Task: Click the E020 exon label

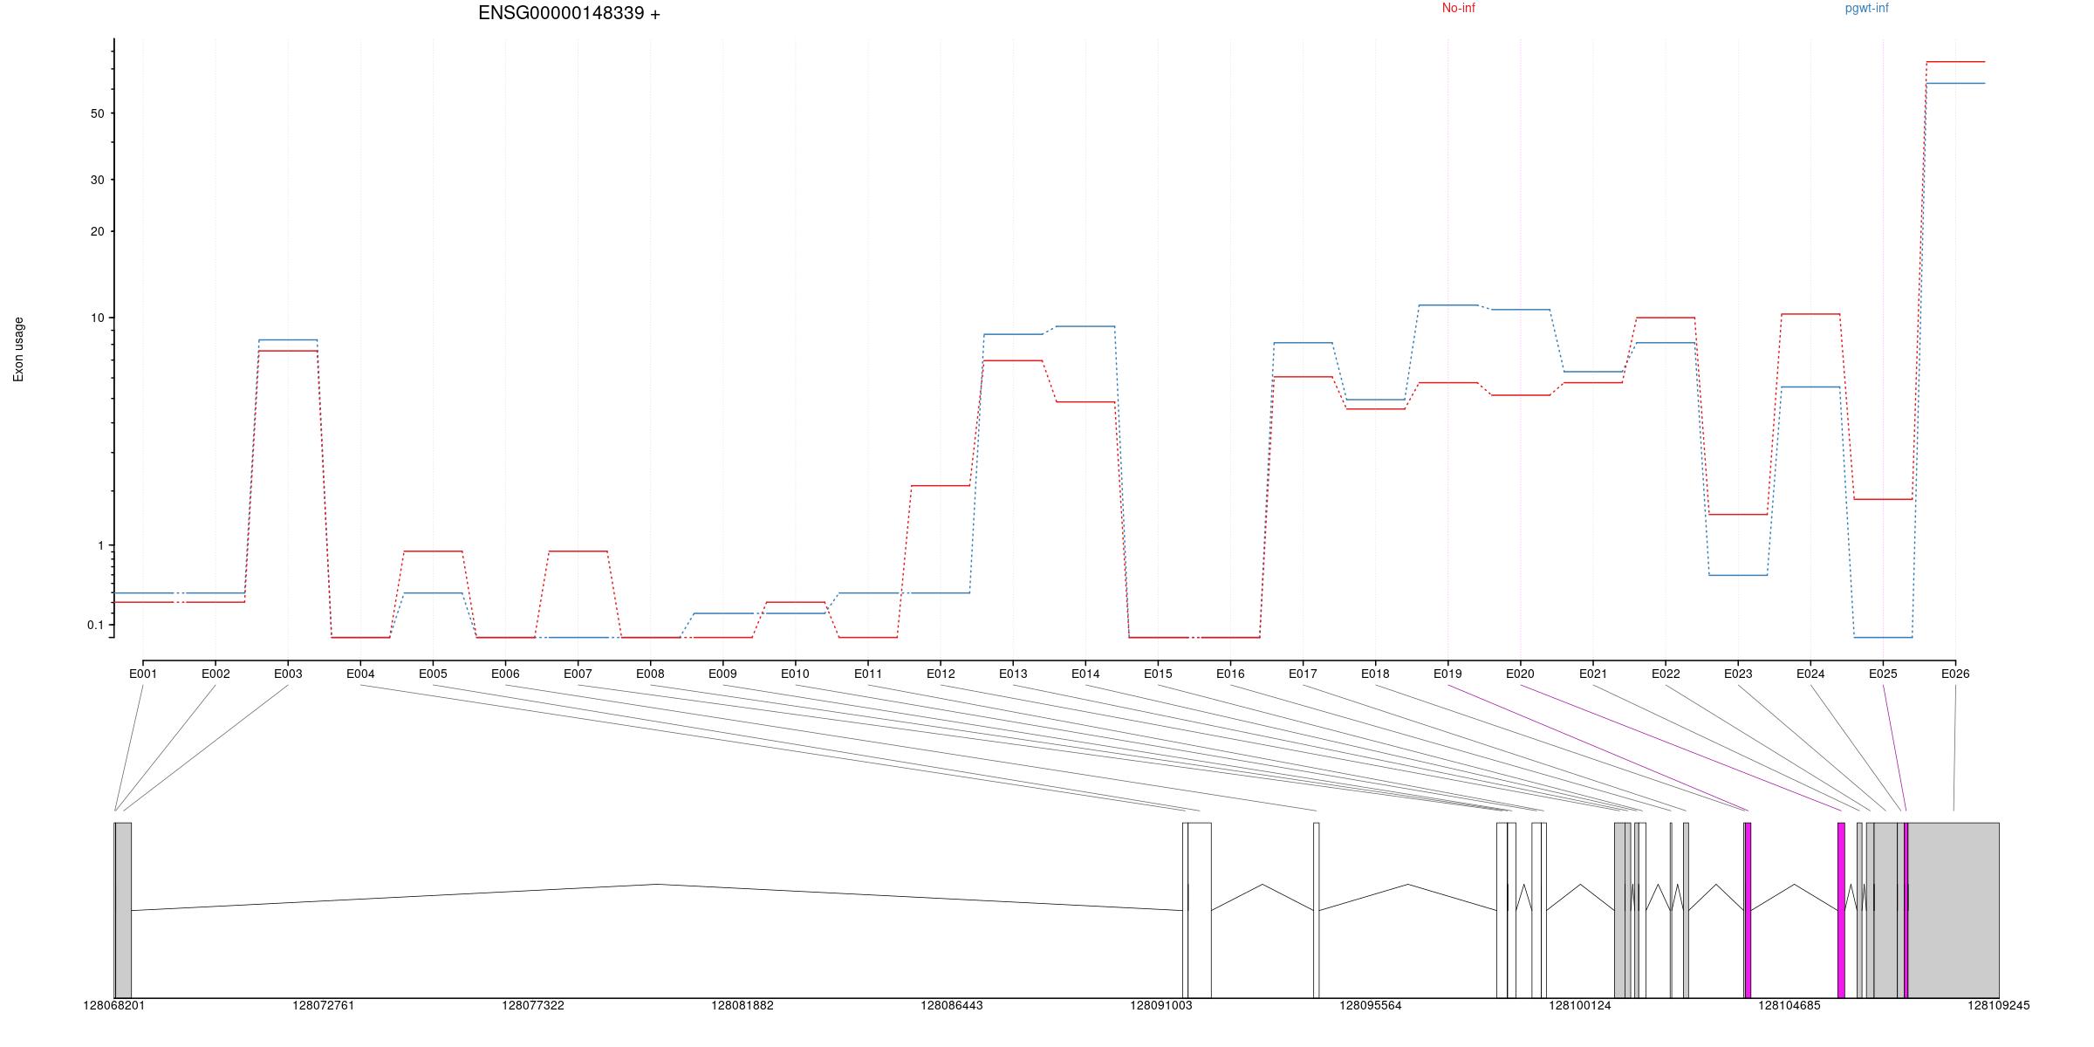Action: tap(1520, 674)
